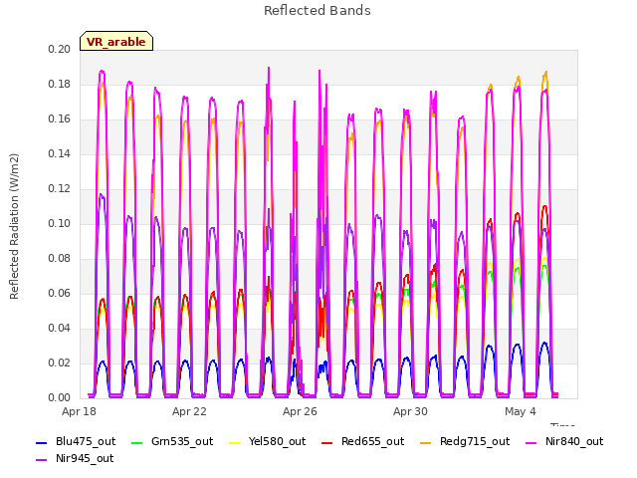Click the Apr 26 x-axis tick label
This screenshot has height=478, width=637.
pos(300,411)
